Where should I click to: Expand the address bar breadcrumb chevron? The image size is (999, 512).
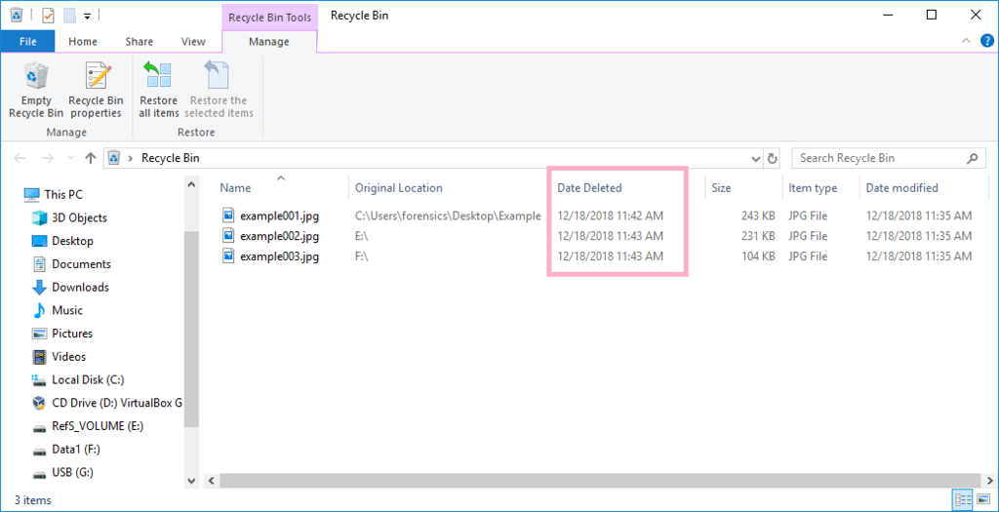pyautogui.click(x=132, y=158)
